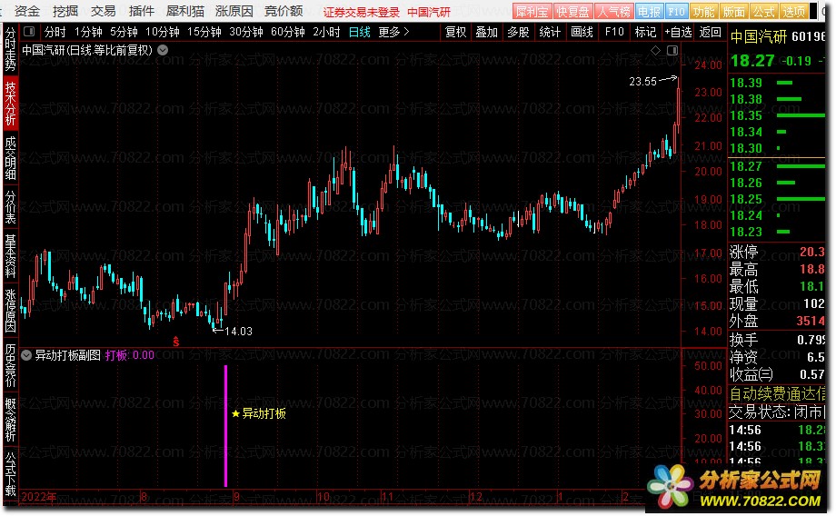Switch to 1分钟 period
The width and height of the screenshot is (836, 516).
(x=88, y=32)
